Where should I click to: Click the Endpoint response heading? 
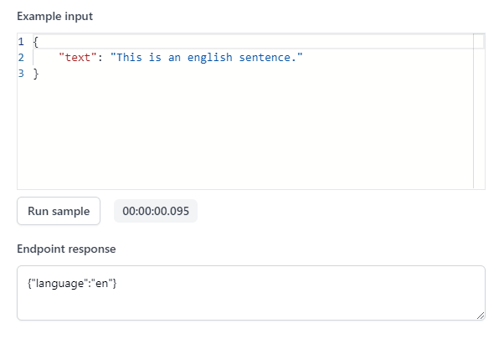pos(66,249)
